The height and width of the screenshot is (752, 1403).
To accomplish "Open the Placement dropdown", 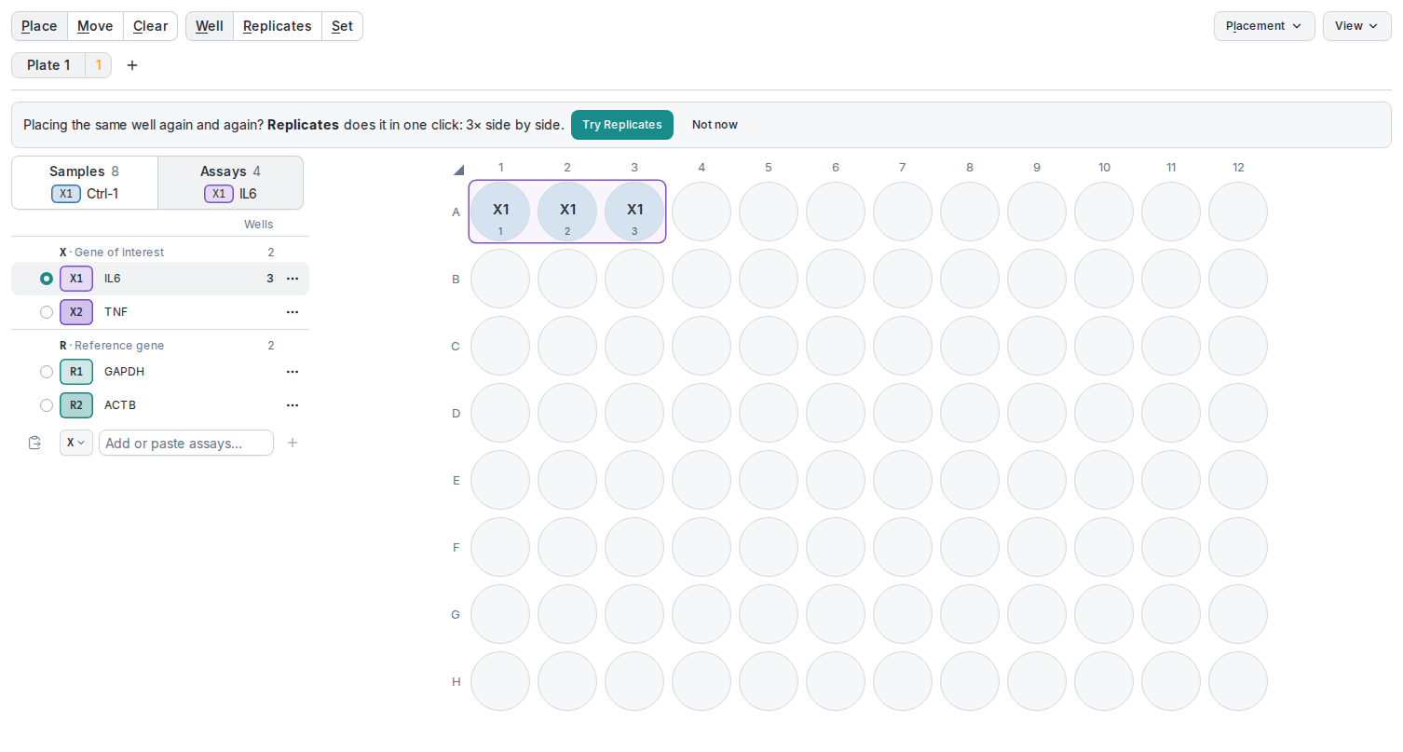I will point(1264,26).
